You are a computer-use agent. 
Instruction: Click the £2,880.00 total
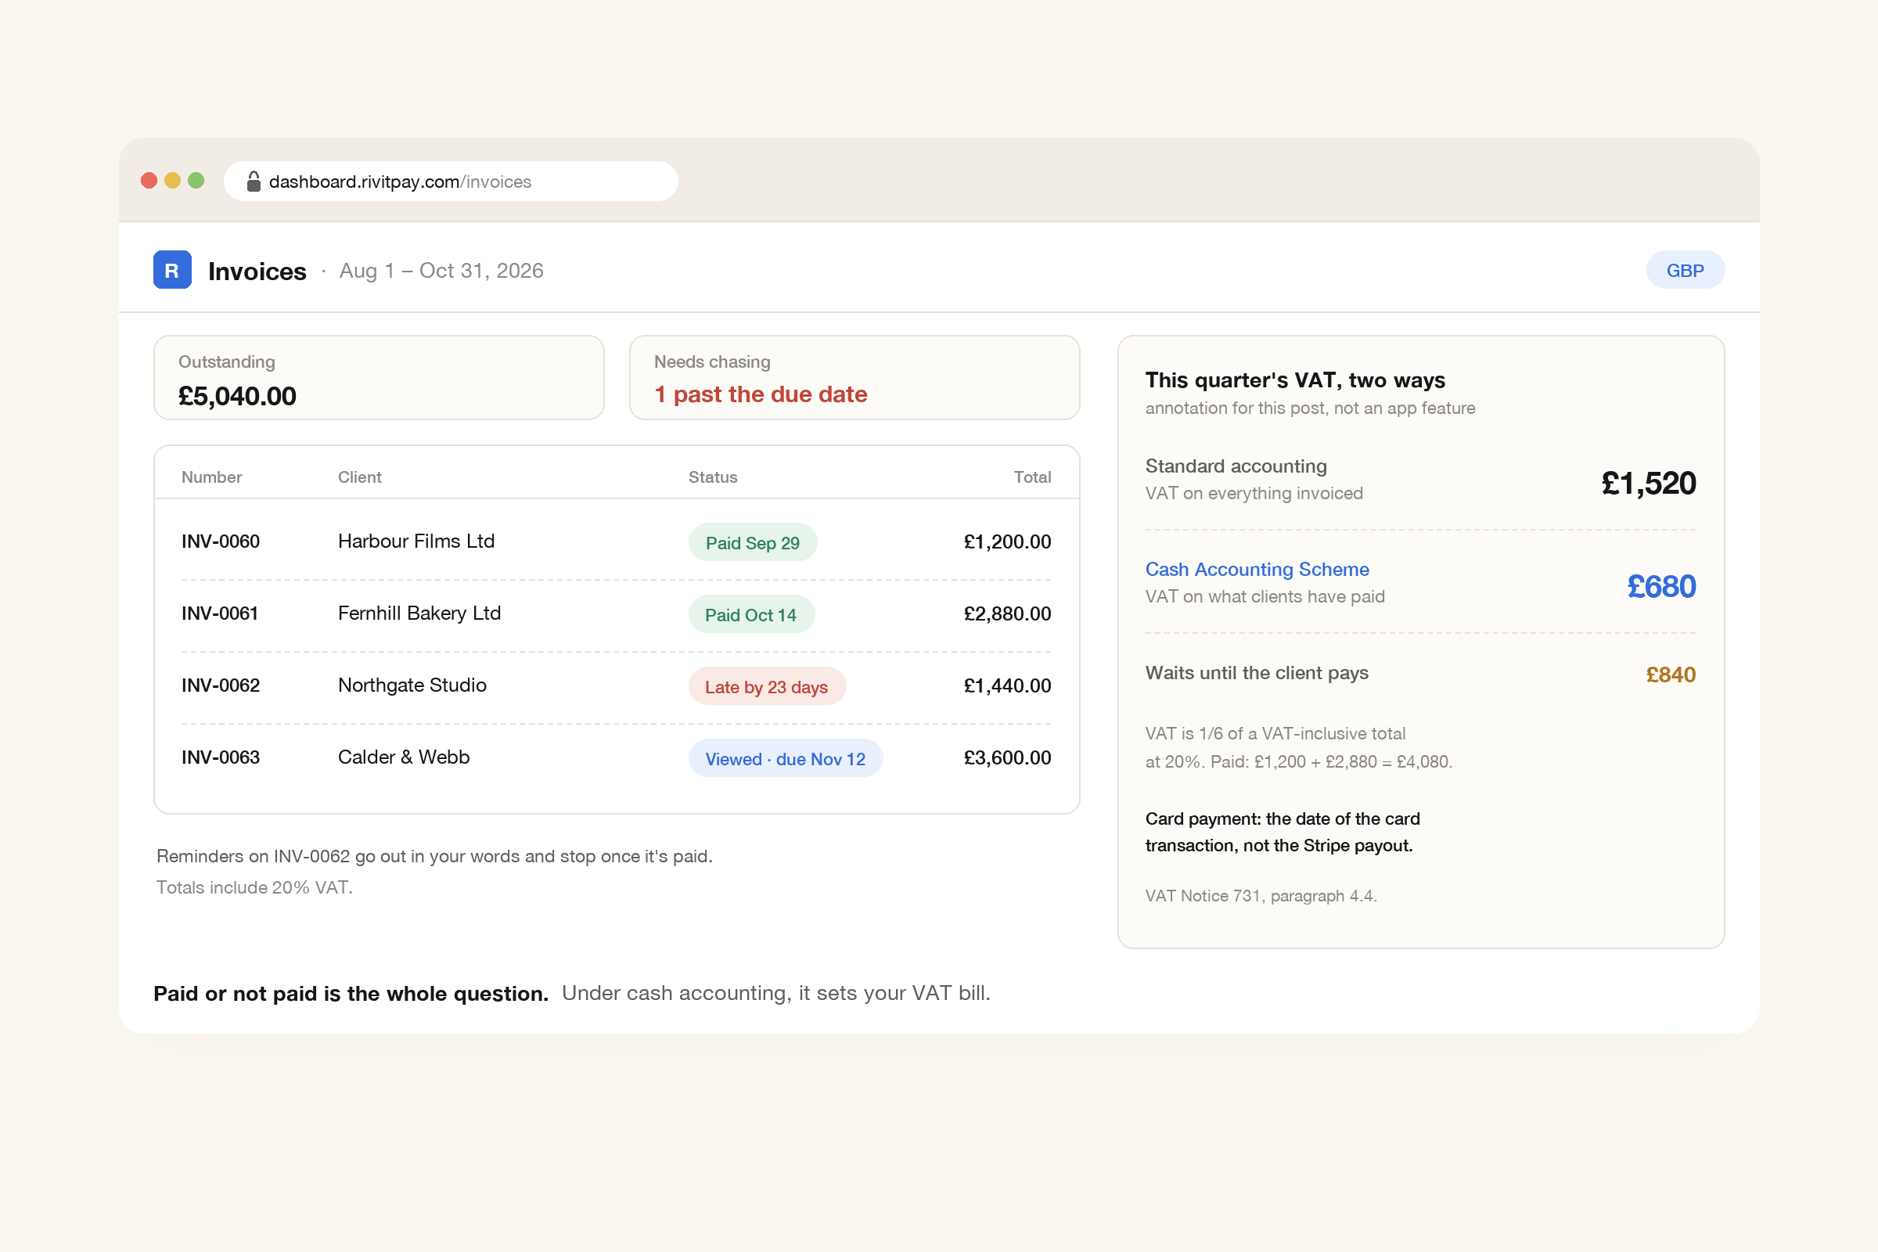click(1007, 613)
